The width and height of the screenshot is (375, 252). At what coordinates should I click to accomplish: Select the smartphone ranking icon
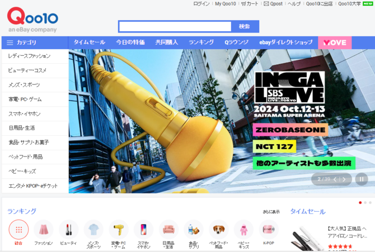(x=143, y=230)
